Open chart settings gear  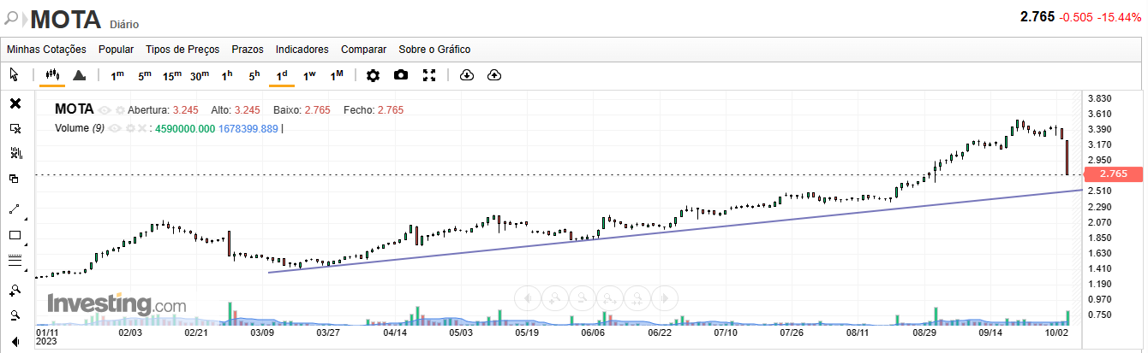click(x=373, y=75)
